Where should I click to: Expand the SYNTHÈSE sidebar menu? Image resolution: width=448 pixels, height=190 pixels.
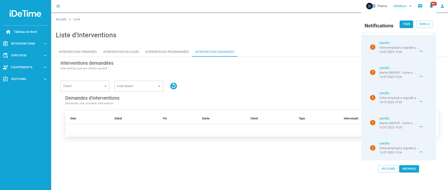click(25, 55)
